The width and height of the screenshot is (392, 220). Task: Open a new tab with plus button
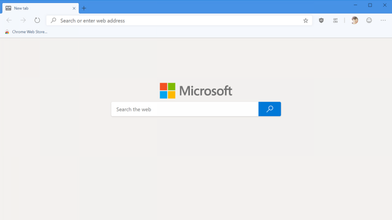(84, 8)
